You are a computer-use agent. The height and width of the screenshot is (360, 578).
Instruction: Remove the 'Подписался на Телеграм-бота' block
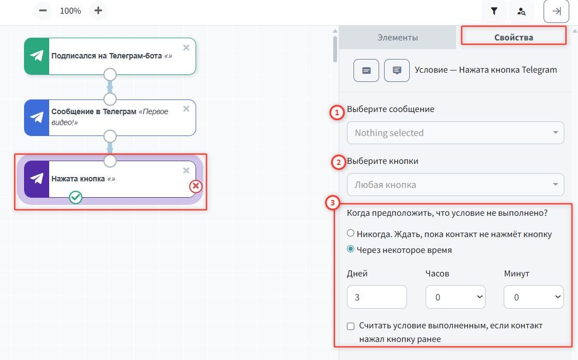coord(186,48)
